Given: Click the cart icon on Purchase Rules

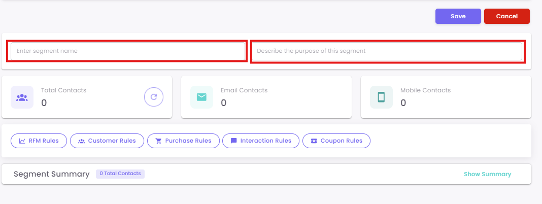Looking at the screenshot, I should pos(158,141).
